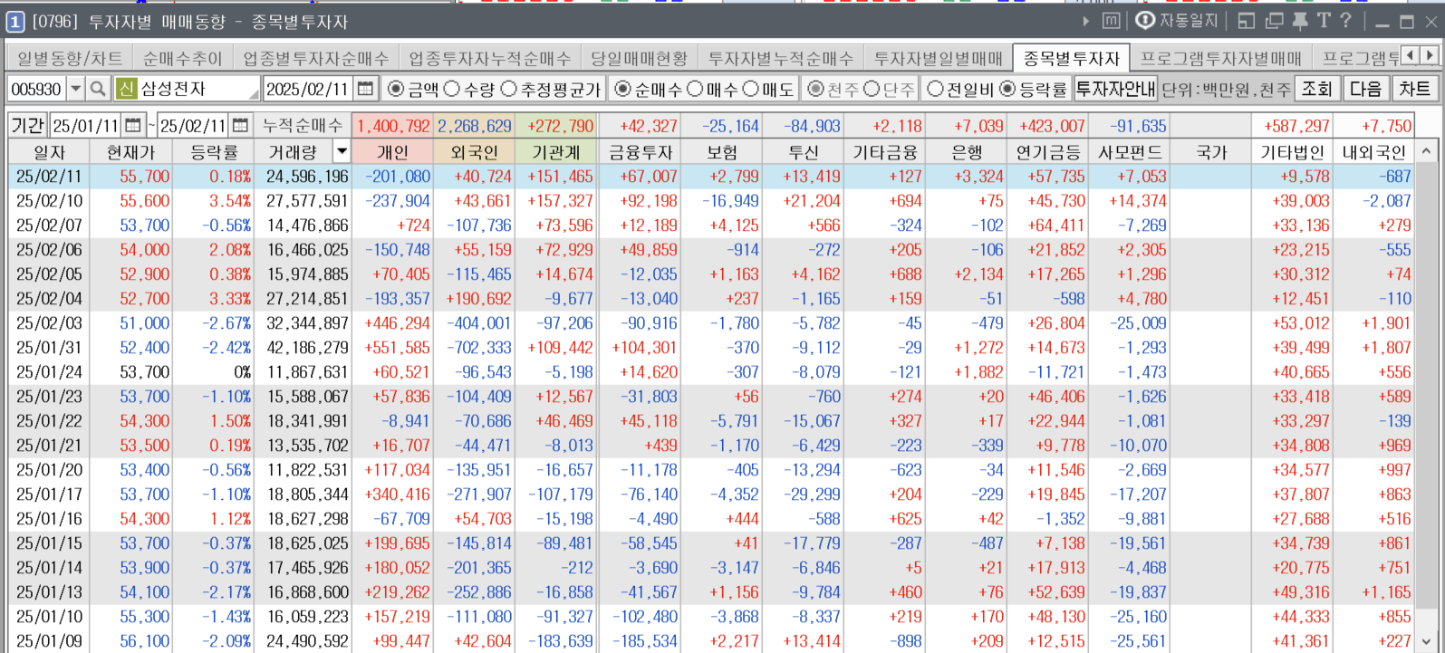This screenshot has height=653, width=1445.
Task: Switch to the 당일매매현황 tab
Action: point(639,59)
